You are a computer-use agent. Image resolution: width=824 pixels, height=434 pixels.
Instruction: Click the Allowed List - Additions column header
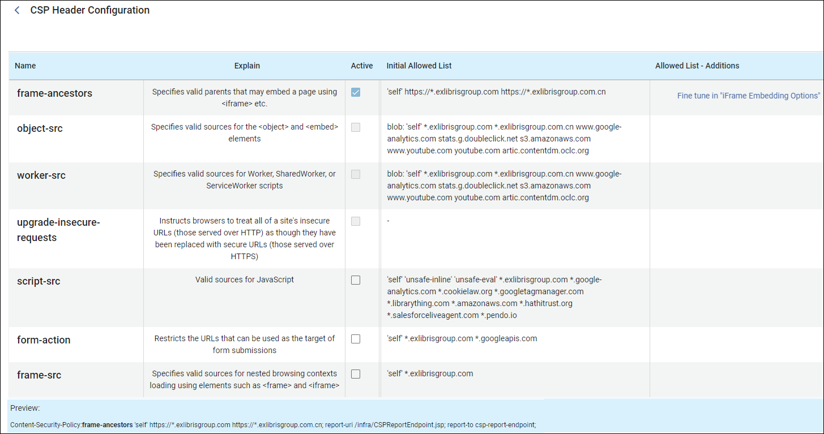(697, 66)
